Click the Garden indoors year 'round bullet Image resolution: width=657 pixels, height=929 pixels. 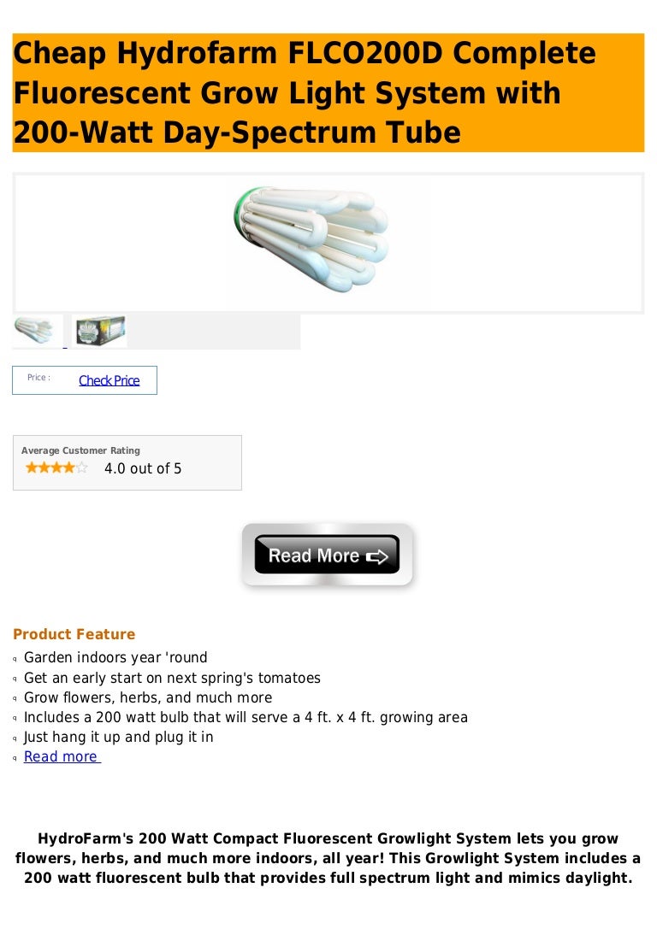click(x=115, y=657)
